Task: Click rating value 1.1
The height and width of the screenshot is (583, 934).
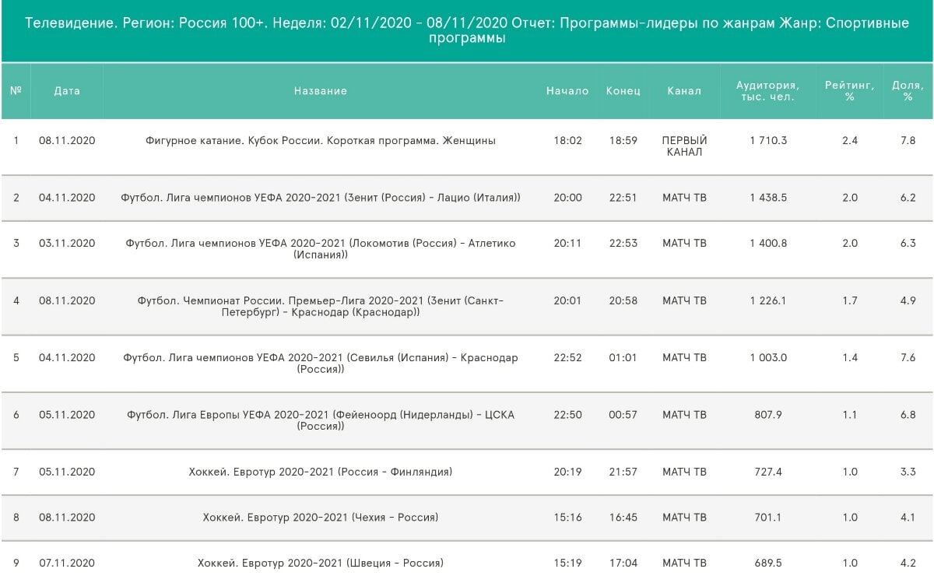Action: point(850,415)
